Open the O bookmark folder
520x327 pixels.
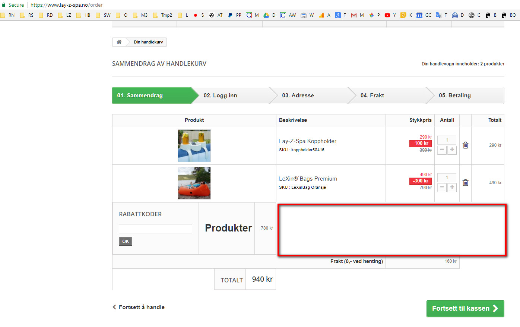click(x=122, y=15)
